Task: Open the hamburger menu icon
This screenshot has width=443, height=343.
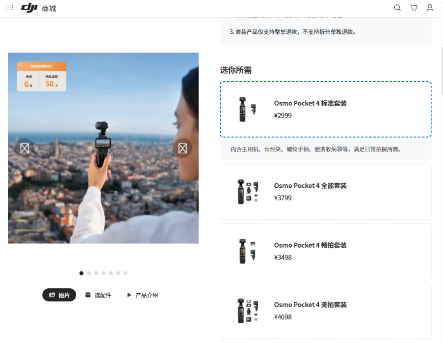Action: click(x=9, y=7)
